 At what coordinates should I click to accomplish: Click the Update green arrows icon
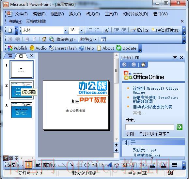point(119,48)
